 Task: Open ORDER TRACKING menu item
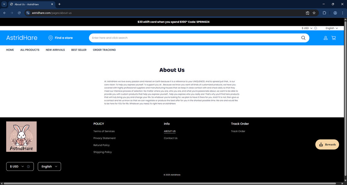pos(104,50)
